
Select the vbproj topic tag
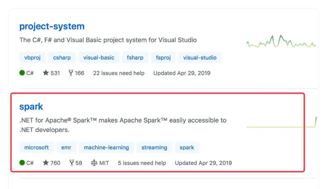point(32,58)
